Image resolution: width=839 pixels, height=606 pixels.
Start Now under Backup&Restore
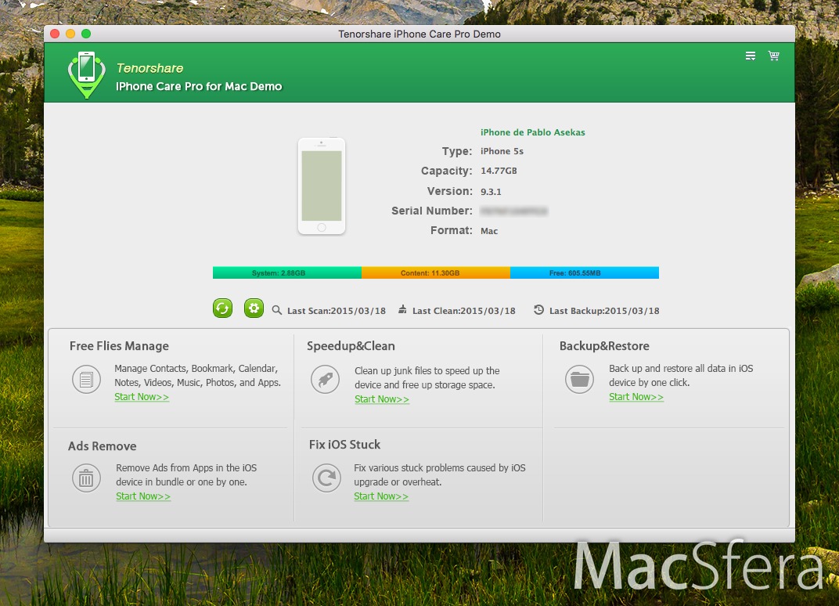636,397
